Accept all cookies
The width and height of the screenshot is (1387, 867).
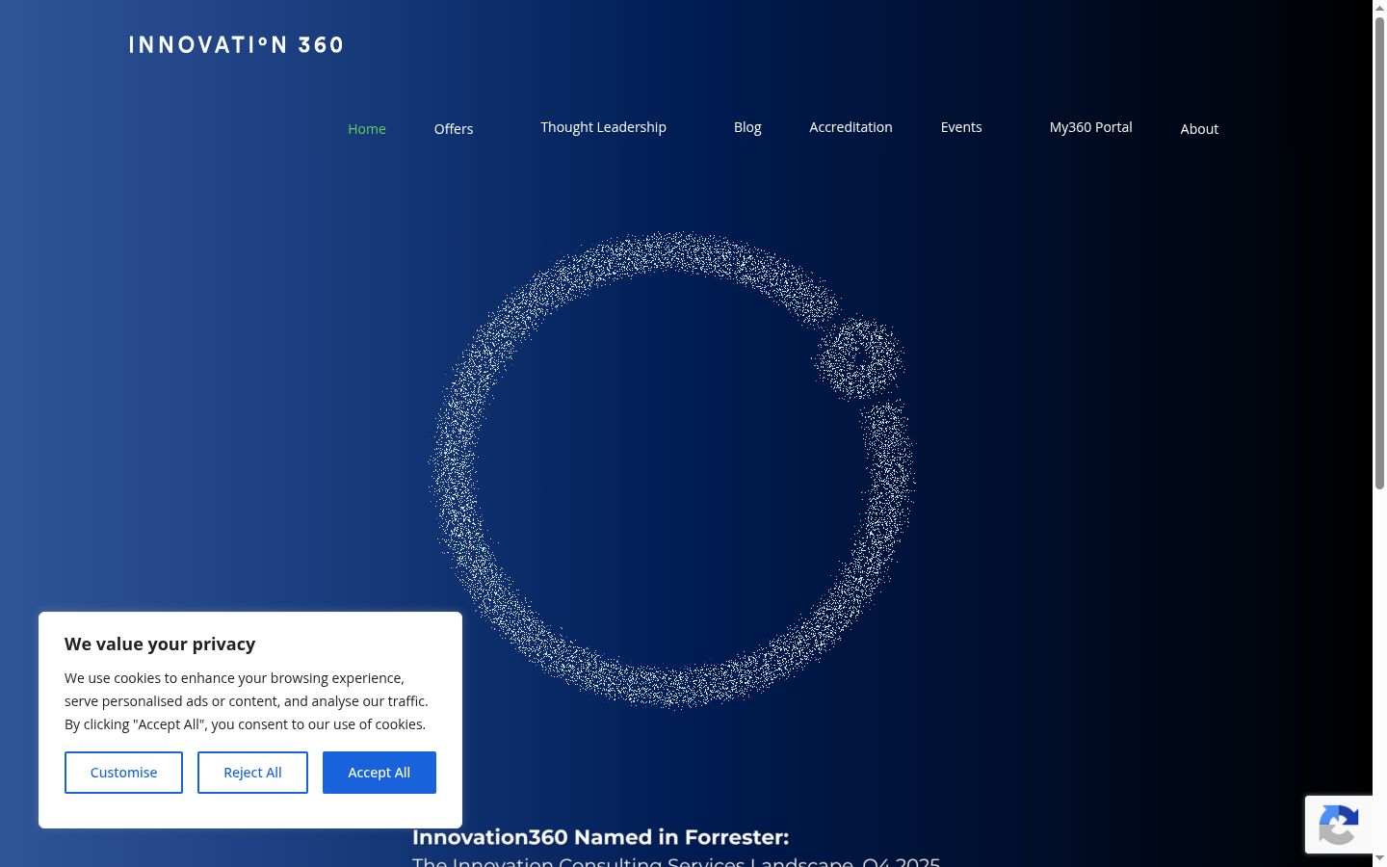379,773
